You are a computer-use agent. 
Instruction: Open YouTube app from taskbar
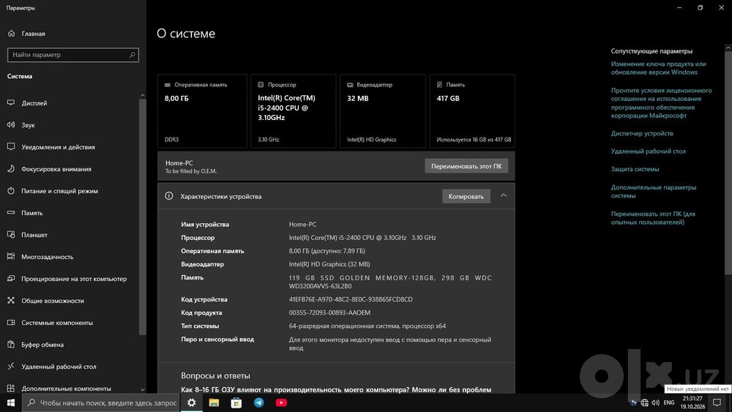coord(281,402)
